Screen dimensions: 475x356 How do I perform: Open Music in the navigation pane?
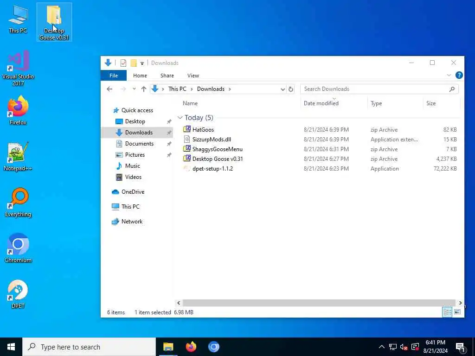[132, 166]
